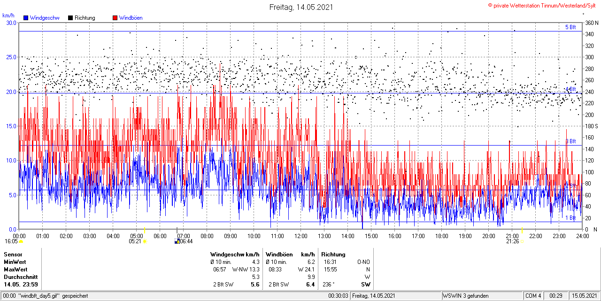Click the 3 Bft line label
601x301 pixels.
(x=570, y=141)
